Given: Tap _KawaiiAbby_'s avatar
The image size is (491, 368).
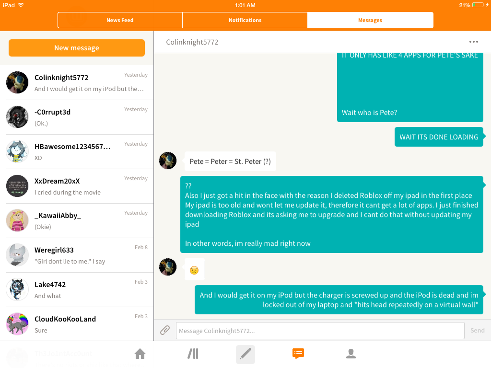Looking at the screenshot, I should tap(17, 220).
